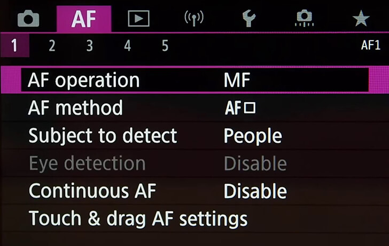Switch to AF page 5
Viewport: 389px width, 246px height.
click(x=165, y=46)
